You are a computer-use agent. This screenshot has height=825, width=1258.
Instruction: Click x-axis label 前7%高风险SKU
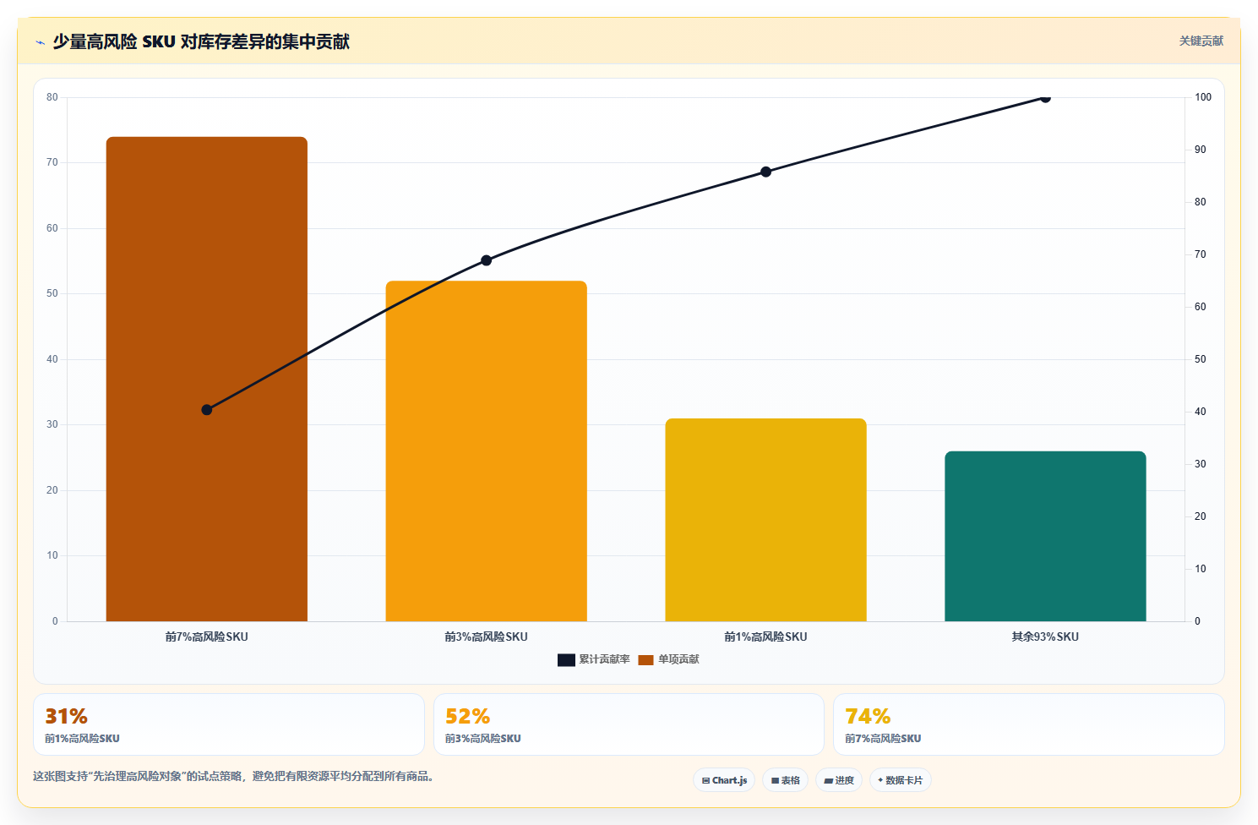(x=207, y=637)
